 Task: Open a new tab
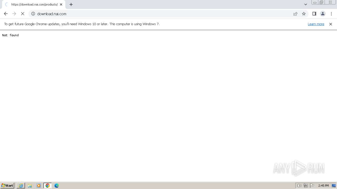71,4
